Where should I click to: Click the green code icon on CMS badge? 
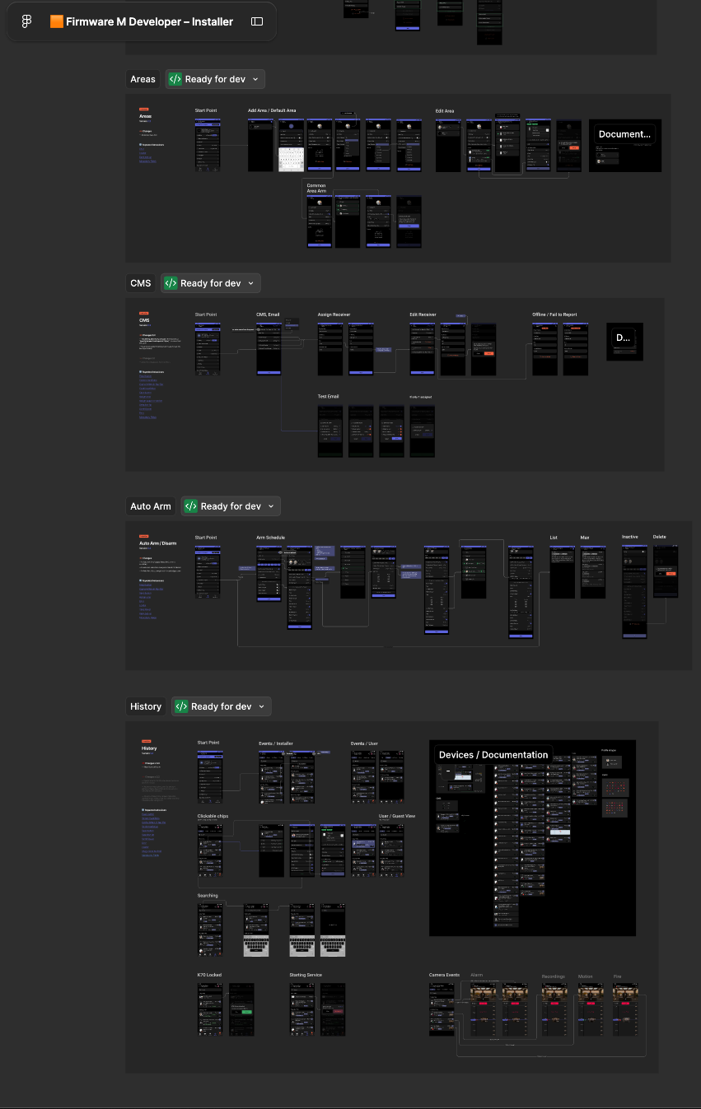[171, 283]
